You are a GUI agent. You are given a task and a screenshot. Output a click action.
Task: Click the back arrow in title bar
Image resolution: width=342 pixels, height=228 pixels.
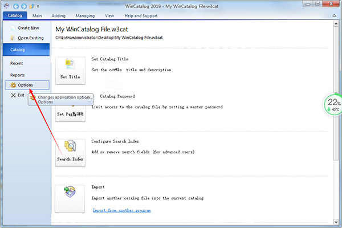pyautogui.click(x=16, y=6)
